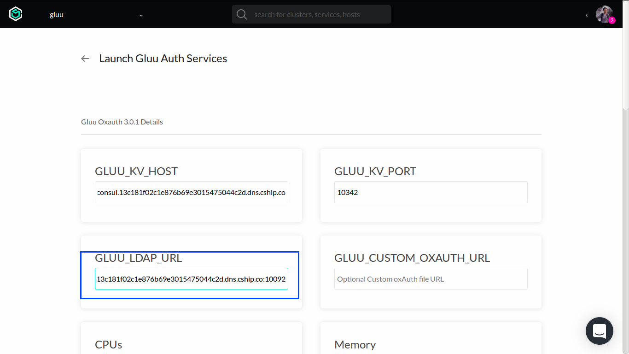Focus the highlighted GLUU_LDAP_URL field

[x=191, y=279]
